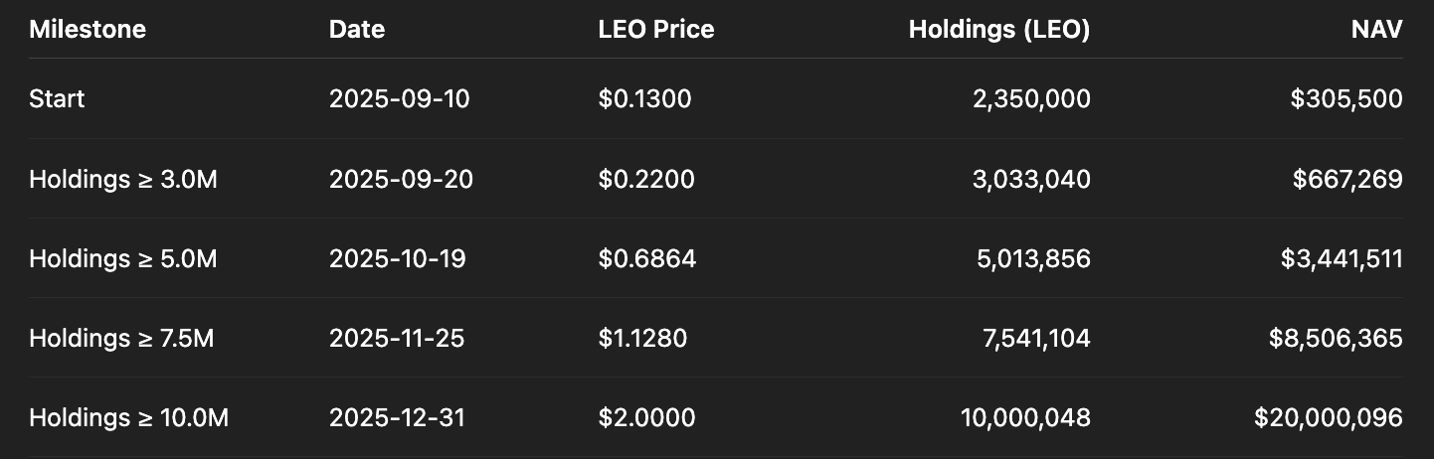This screenshot has width=1434, height=459.
Task: Click the 3,033,040 holdings value
Action: point(1027,180)
